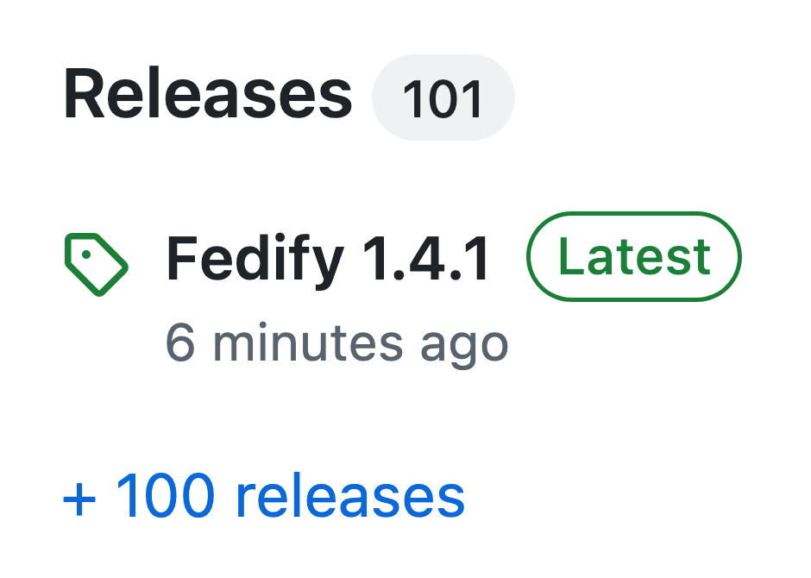Viewport: 811px width, 578px height.
Task: Click the version number 1.4.1
Action: tap(428, 258)
